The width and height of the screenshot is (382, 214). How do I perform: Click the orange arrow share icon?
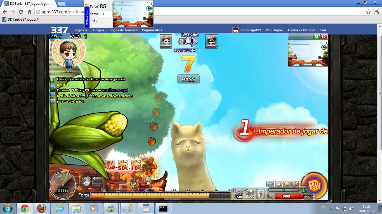[x=295, y=184]
